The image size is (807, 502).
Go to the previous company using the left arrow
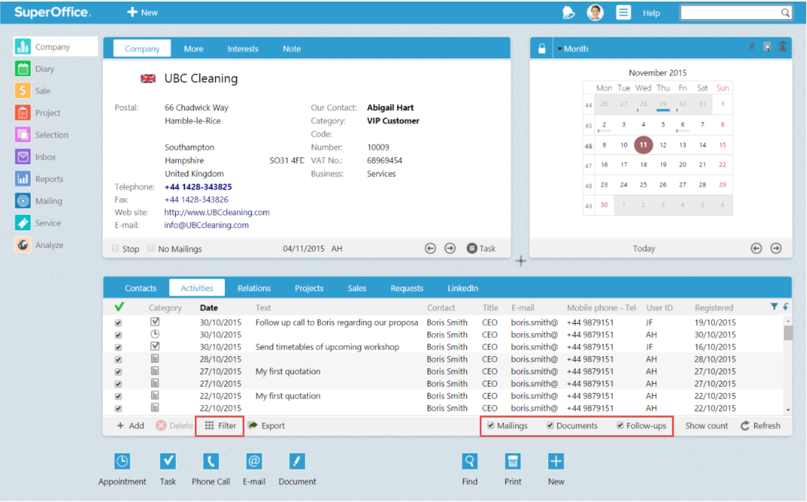coord(430,249)
